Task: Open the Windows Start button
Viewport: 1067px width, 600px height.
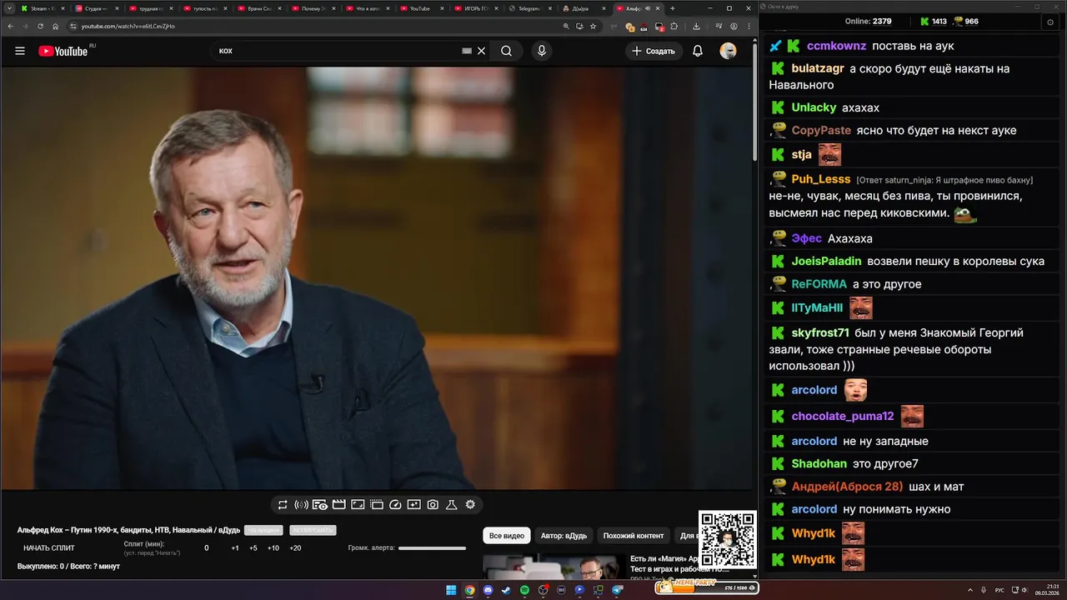Action: coord(451,590)
